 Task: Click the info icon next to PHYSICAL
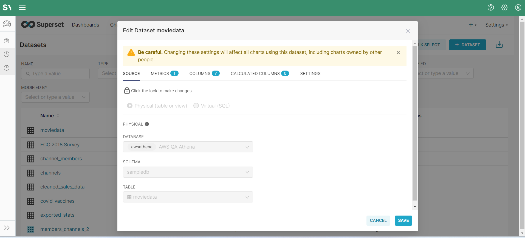pos(147,124)
